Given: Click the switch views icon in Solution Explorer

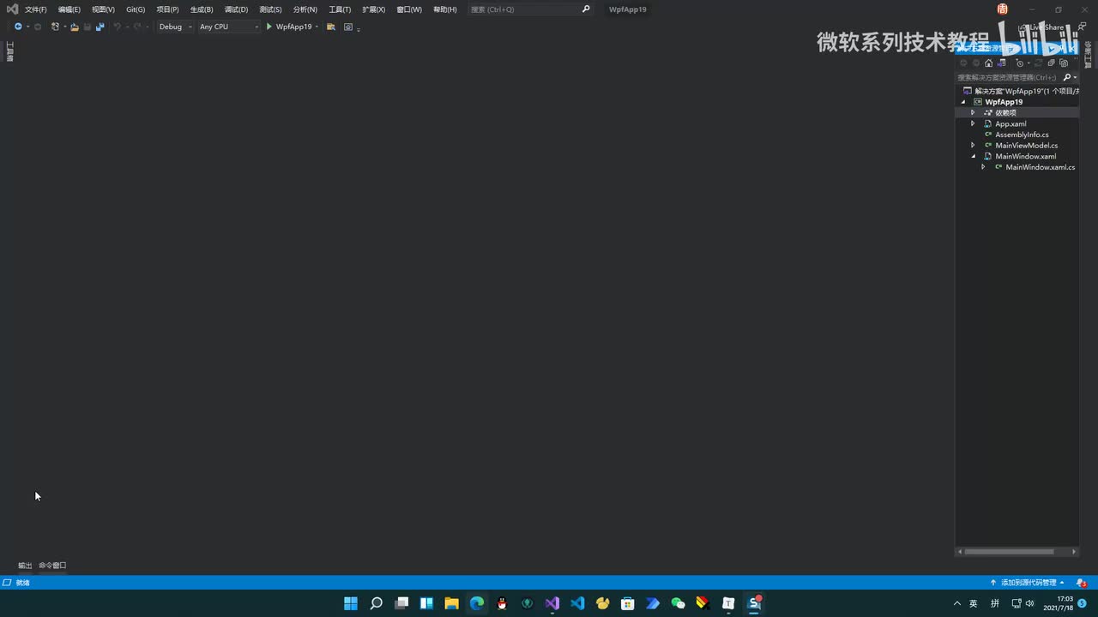Looking at the screenshot, I should [x=1002, y=63].
